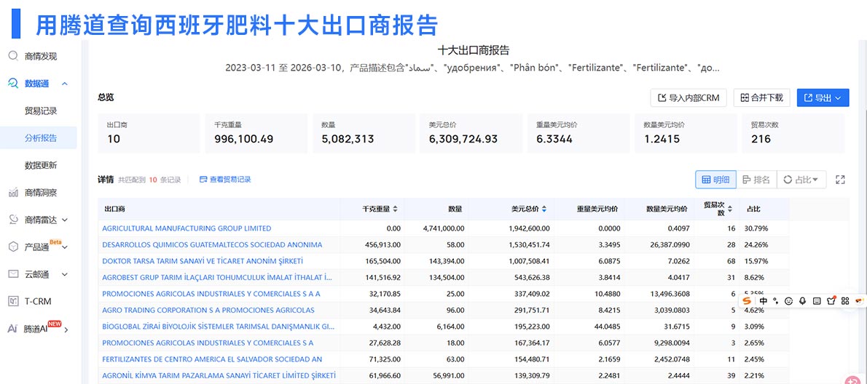
Task: Switch to 排名 ranking view
Action: tap(756, 180)
